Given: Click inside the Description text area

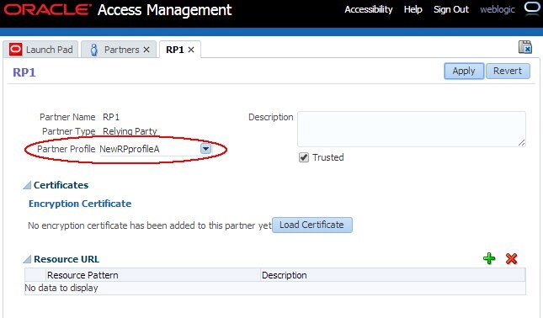Looking at the screenshot, I should (412, 129).
